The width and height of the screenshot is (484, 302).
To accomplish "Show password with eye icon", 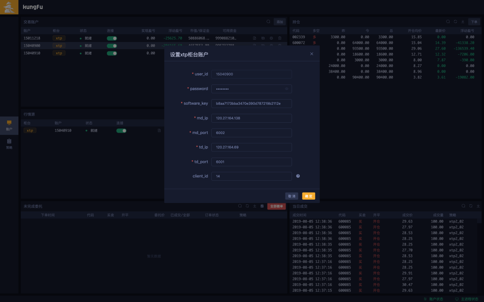I will [286, 89].
